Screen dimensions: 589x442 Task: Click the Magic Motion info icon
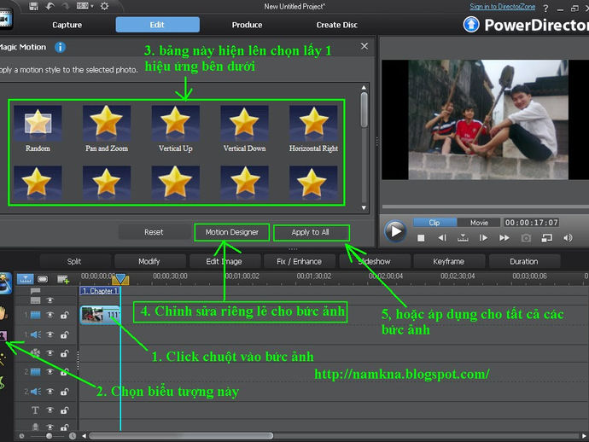pos(60,47)
